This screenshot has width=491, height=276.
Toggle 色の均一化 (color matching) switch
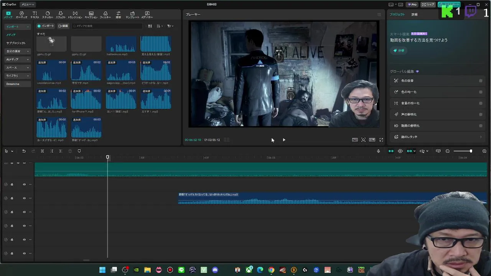click(x=481, y=92)
